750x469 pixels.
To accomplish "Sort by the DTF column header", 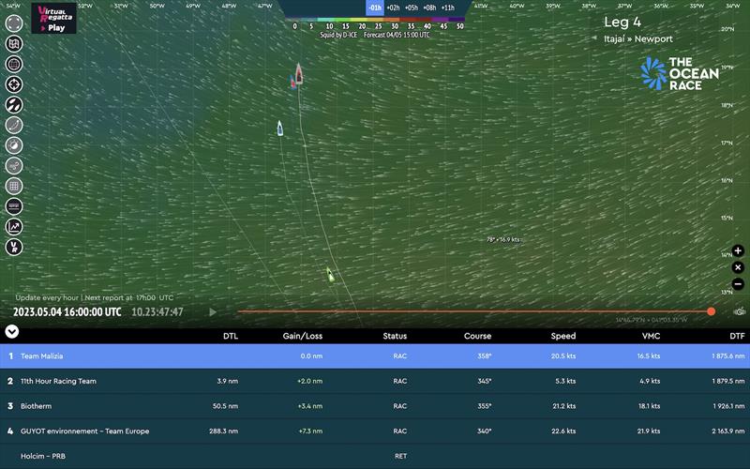I will 737,336.
